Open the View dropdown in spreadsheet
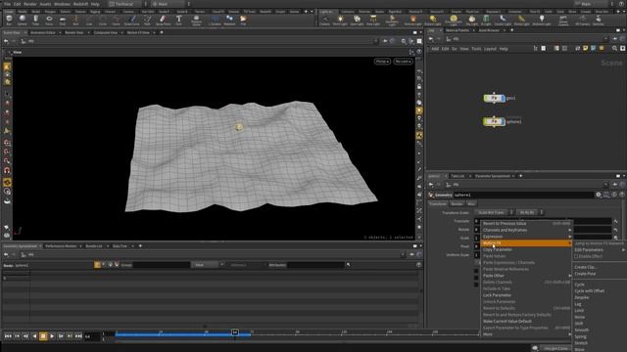 207,265
